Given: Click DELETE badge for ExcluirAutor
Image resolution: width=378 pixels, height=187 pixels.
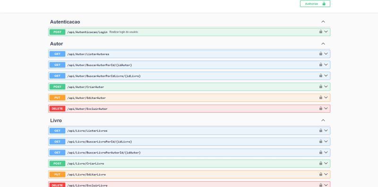Looking at the screenshot, I should pyautogui.click(x=57, y=108).
